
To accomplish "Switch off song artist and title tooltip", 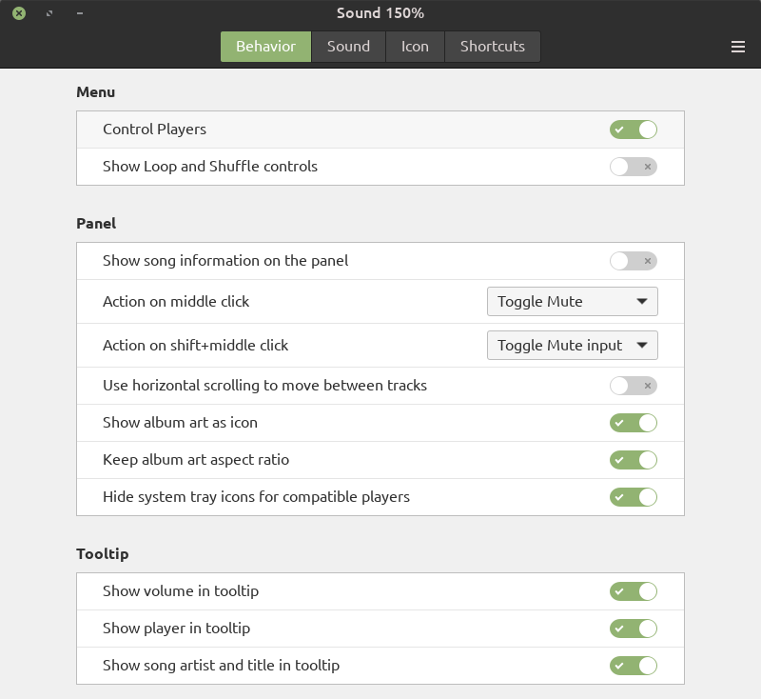I will click(634, 666).
